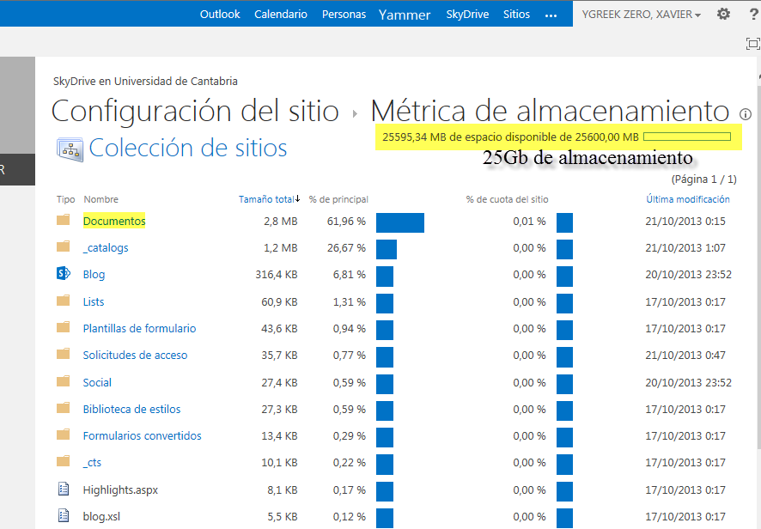Click the Documentos % de principal bar
The width and height of the screenshot is (761, 529).
pyautogui.click(x=400, y=222)
